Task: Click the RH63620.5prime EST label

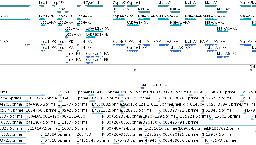Action: 216,98
